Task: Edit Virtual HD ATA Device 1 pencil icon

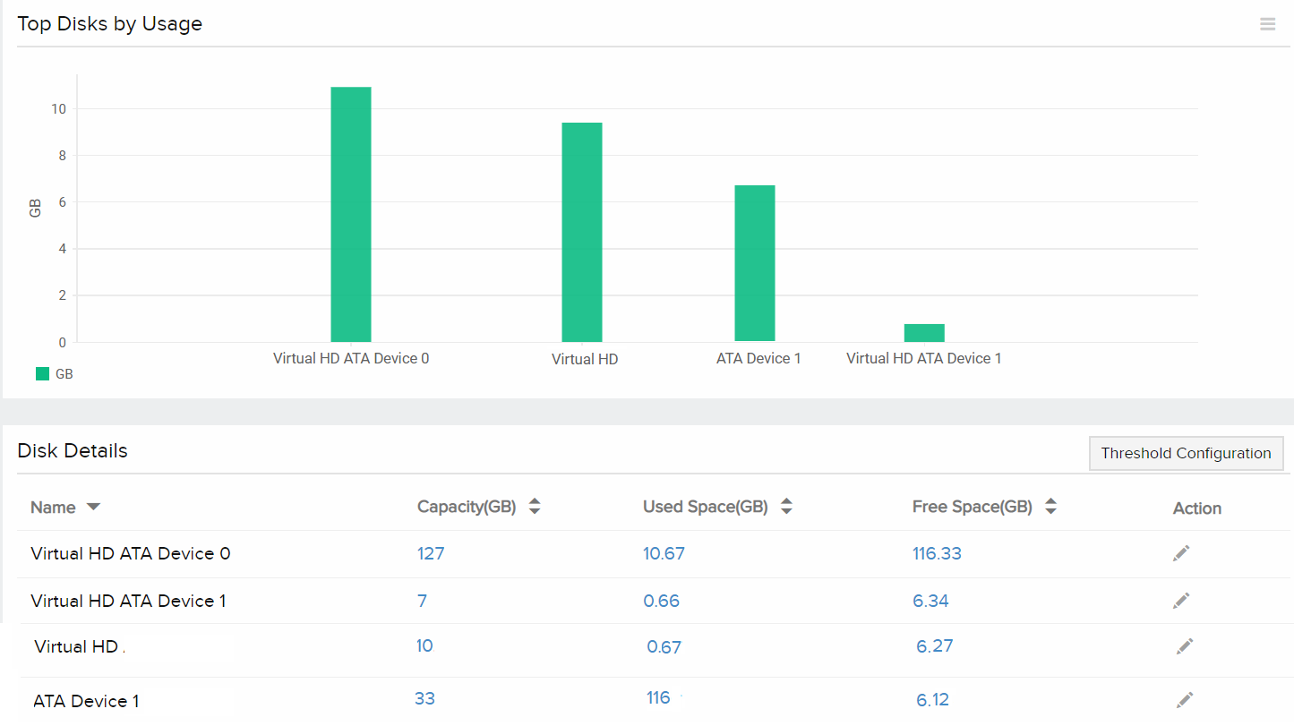Action: point(1181,601)
